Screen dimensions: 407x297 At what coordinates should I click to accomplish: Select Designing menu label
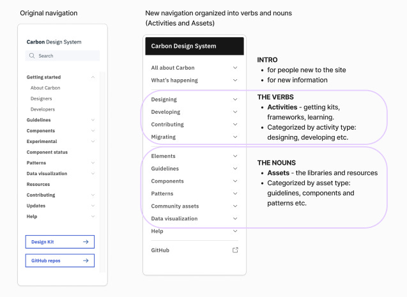(x=164, y=100)
